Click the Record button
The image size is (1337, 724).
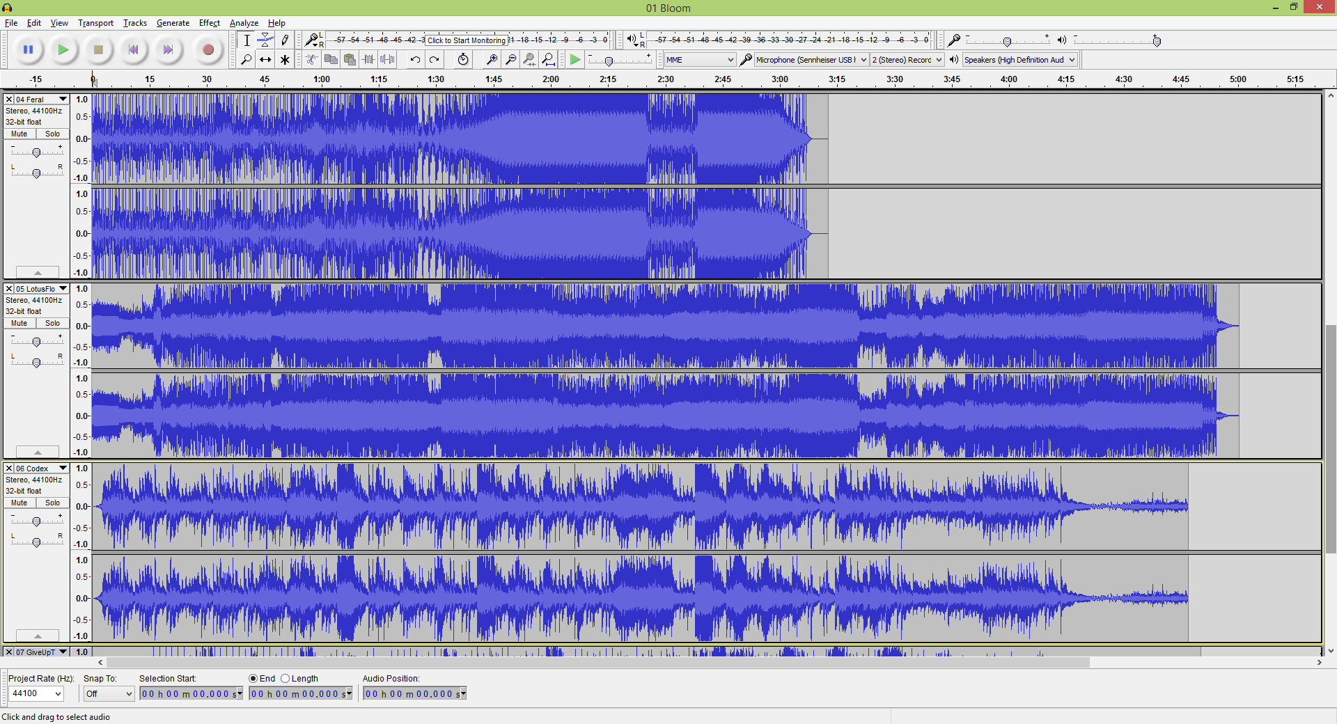click(x=208, y=49)
